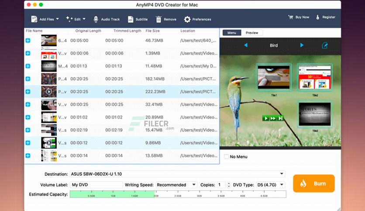This screenshot has width=365, height=211.
Task: Go to next menu template arrow
Action: click(302, 45)
